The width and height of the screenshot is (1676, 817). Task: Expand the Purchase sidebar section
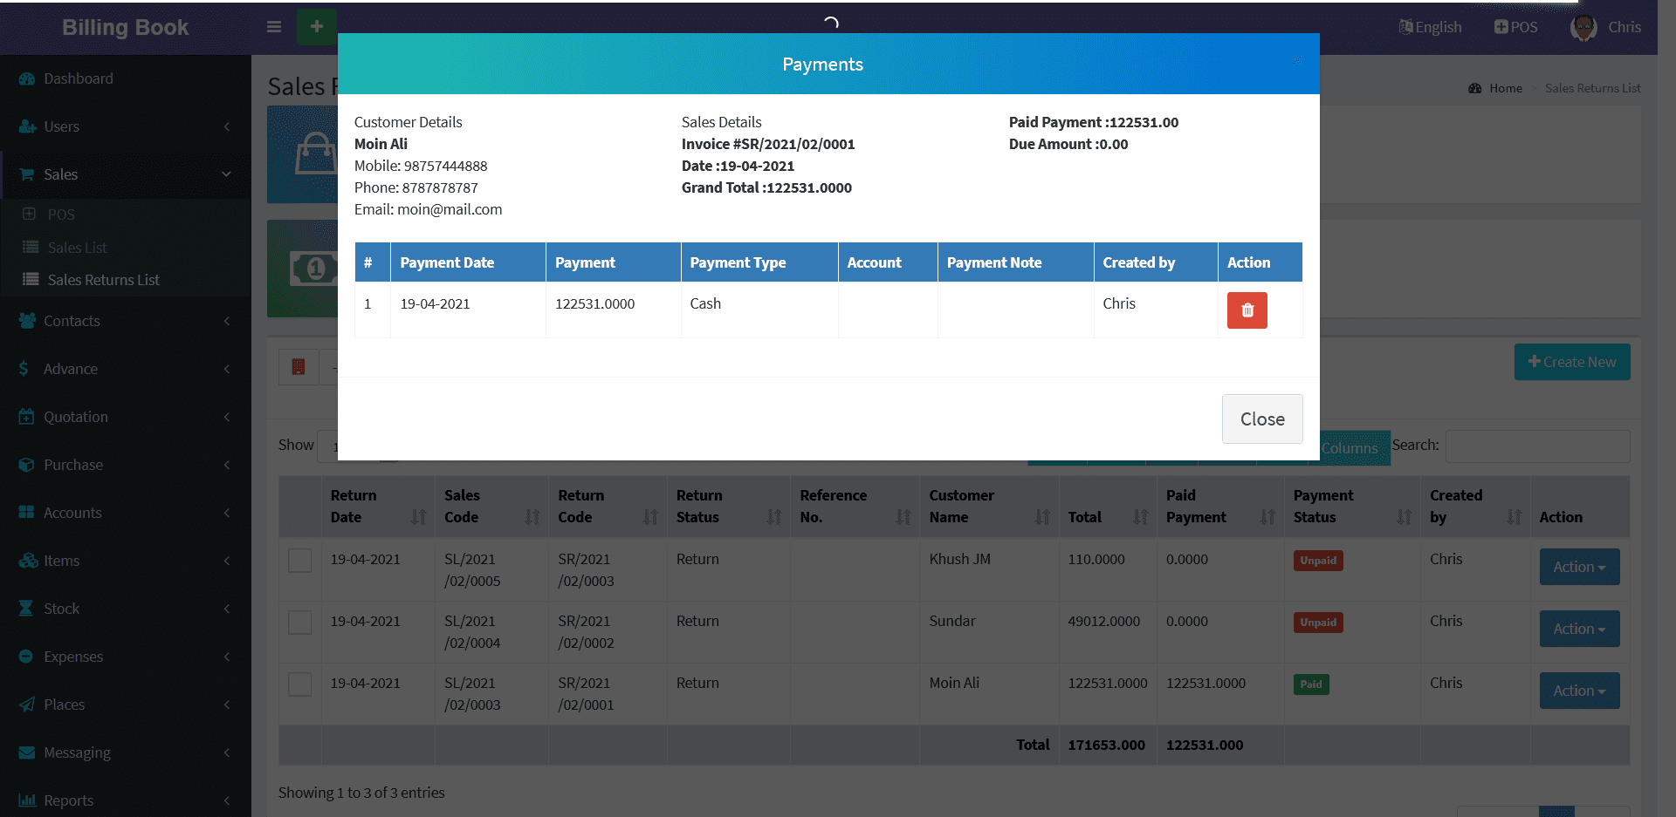125,465
